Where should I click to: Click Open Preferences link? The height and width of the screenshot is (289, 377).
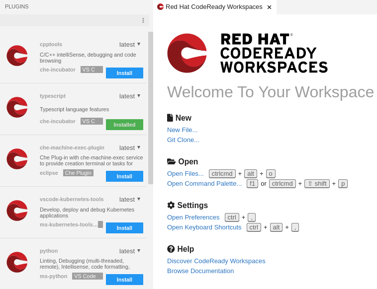(193, 217)
